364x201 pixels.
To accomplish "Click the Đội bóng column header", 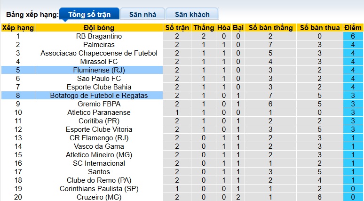I will click(99, 28).
